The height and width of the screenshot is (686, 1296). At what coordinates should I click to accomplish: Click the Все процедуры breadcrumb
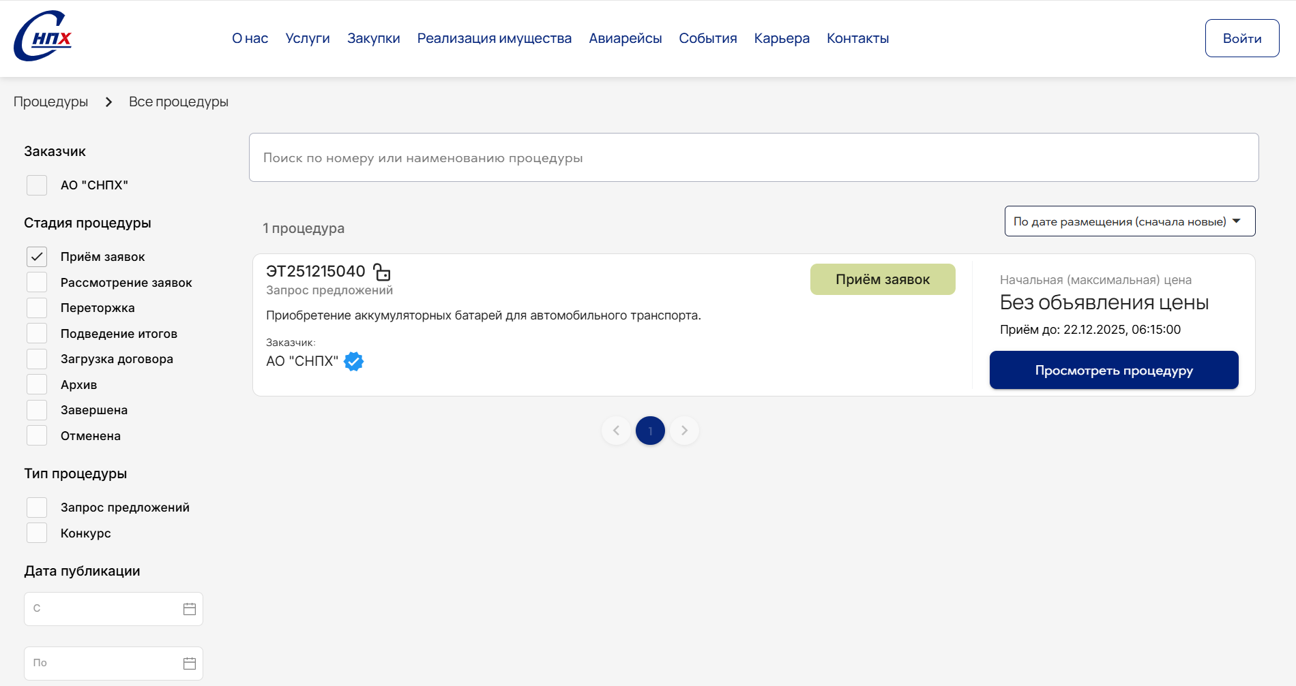(179, 102)
